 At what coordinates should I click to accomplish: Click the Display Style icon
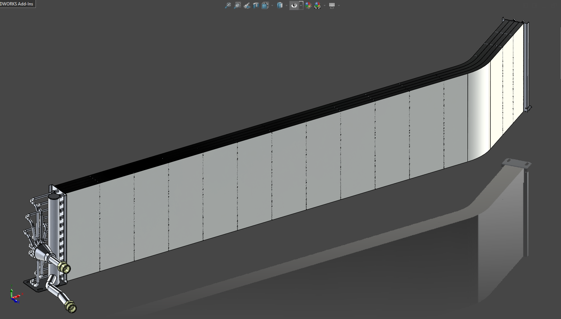pyautogui.click(x=280, y=5)
